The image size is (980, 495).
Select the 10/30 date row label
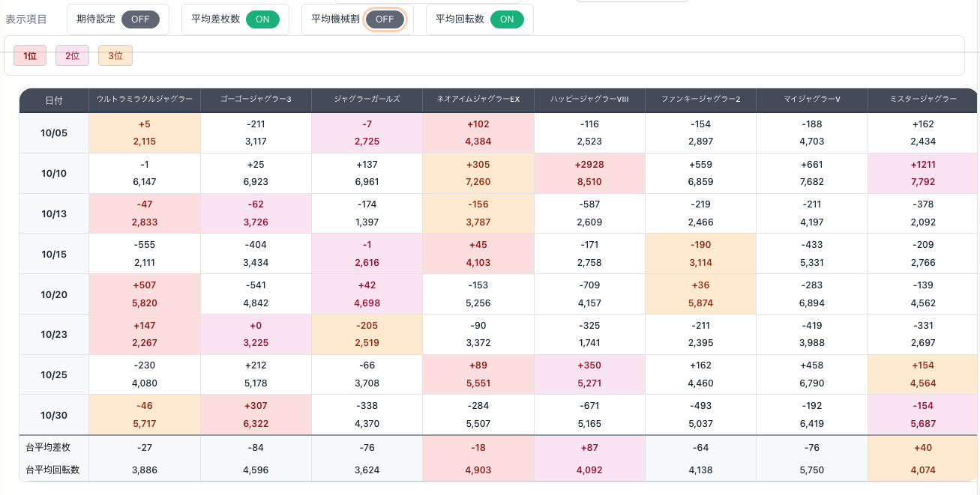point(54,415)
